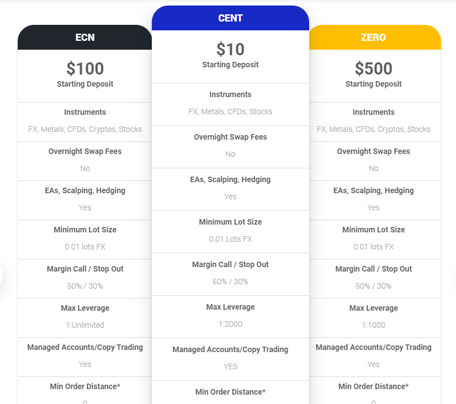Select the CENT account header

[230, 18]
